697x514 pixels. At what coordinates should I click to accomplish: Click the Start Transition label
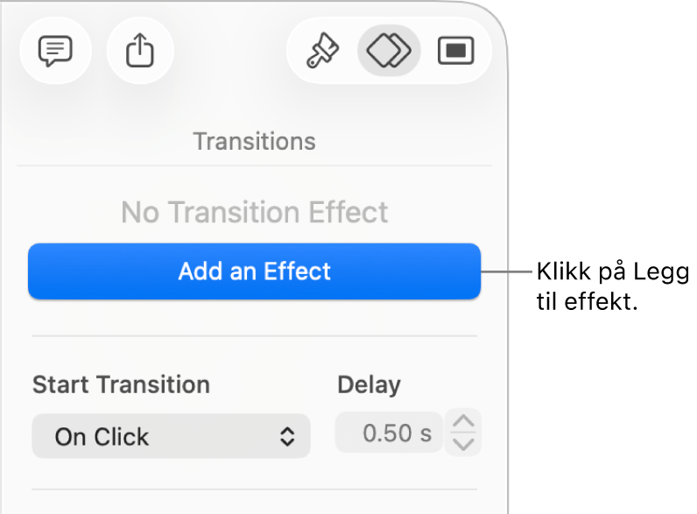121,384
